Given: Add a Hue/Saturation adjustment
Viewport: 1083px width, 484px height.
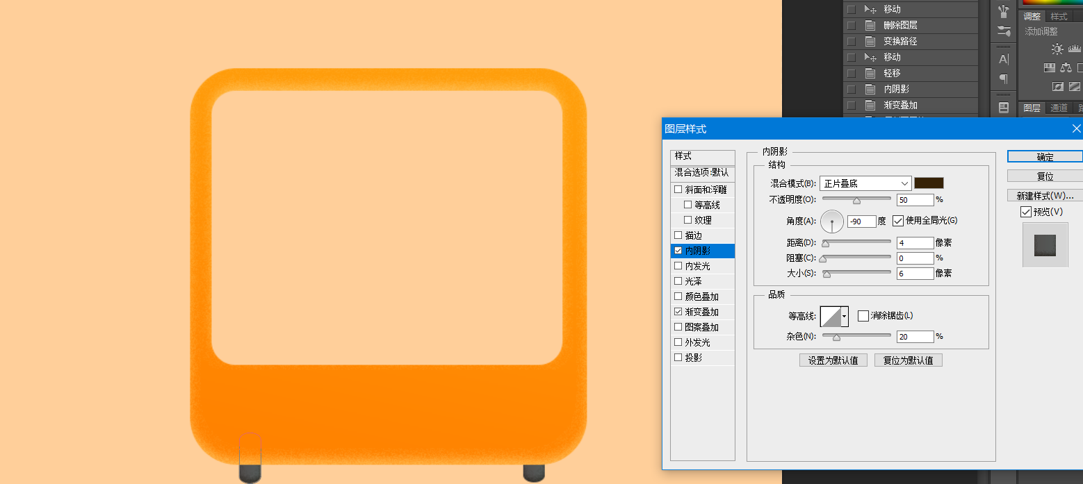Looking at the screenshot, I should (x=1050, y=67).
